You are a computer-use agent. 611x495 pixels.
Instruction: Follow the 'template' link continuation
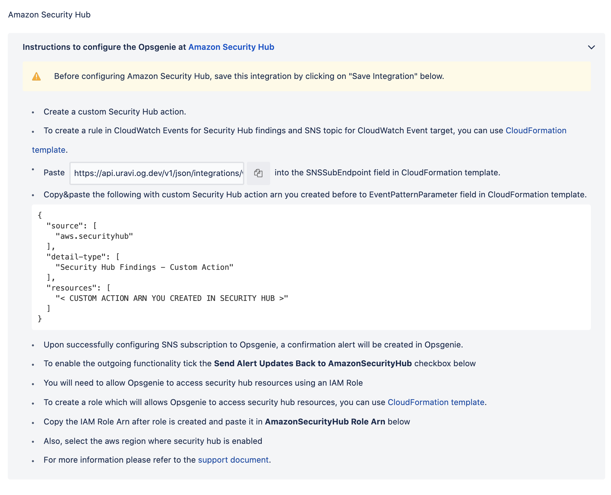tap(49, 150)
